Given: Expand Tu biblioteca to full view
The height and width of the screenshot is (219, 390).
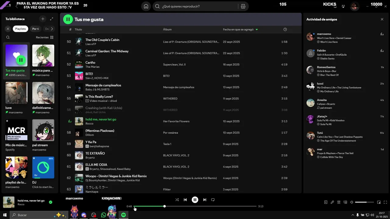Looking at the screenshot, I should 51,19.
